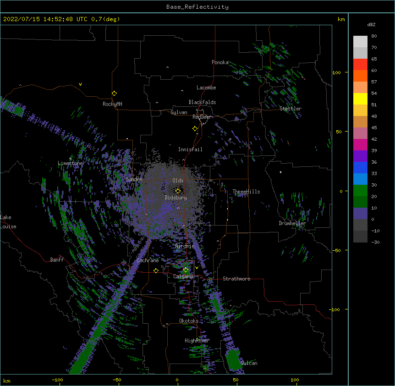Click the Drumheller label
The image size is (395, 386).
(x=292, y=223)
